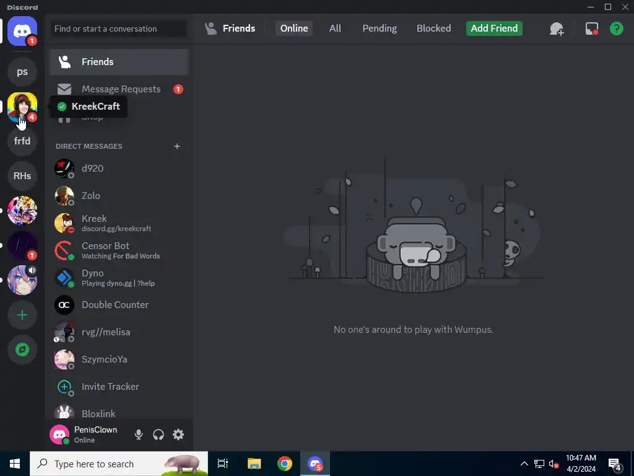Open the Dyno bot conversation
The width and height of the screenshot is (634, 476).
[x=119, y=278]
